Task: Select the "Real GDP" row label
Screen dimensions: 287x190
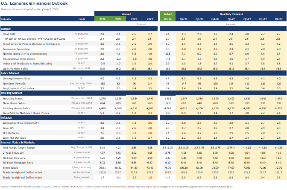Action: tap(9, 34)
